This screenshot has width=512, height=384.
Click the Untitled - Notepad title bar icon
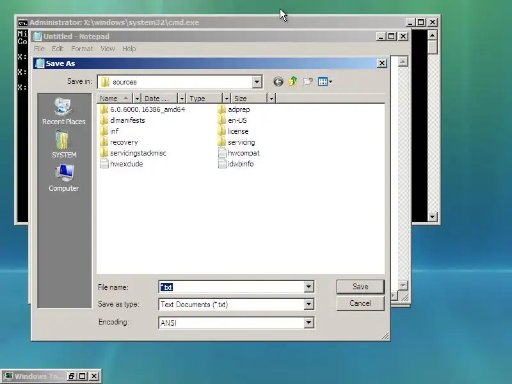tap(38, 36)
